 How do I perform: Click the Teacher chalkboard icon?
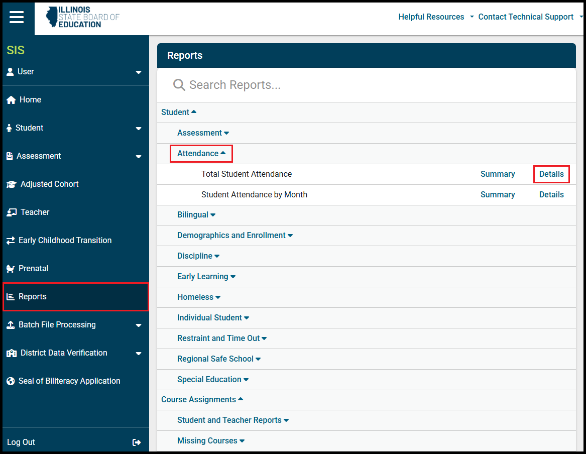tap(11, 212)
